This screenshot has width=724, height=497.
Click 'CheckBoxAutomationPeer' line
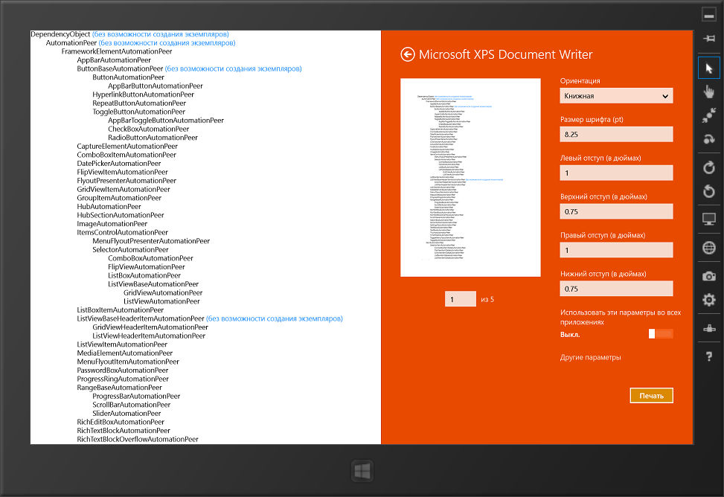(149, 129)
